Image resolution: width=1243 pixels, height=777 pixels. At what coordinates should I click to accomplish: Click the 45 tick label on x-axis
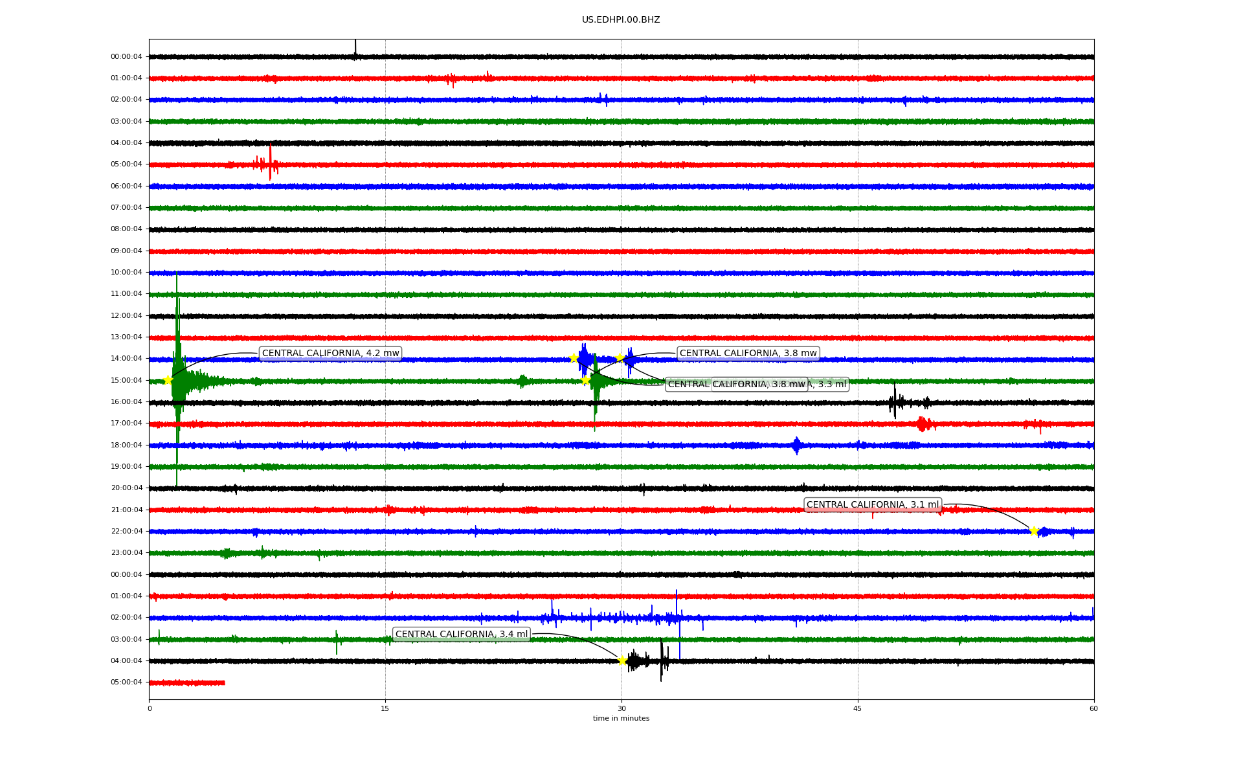pyautogui.click(x=857, y=708)
